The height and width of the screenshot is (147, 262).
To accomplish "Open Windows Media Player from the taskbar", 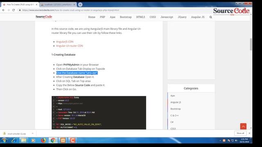I will point(33,140).
